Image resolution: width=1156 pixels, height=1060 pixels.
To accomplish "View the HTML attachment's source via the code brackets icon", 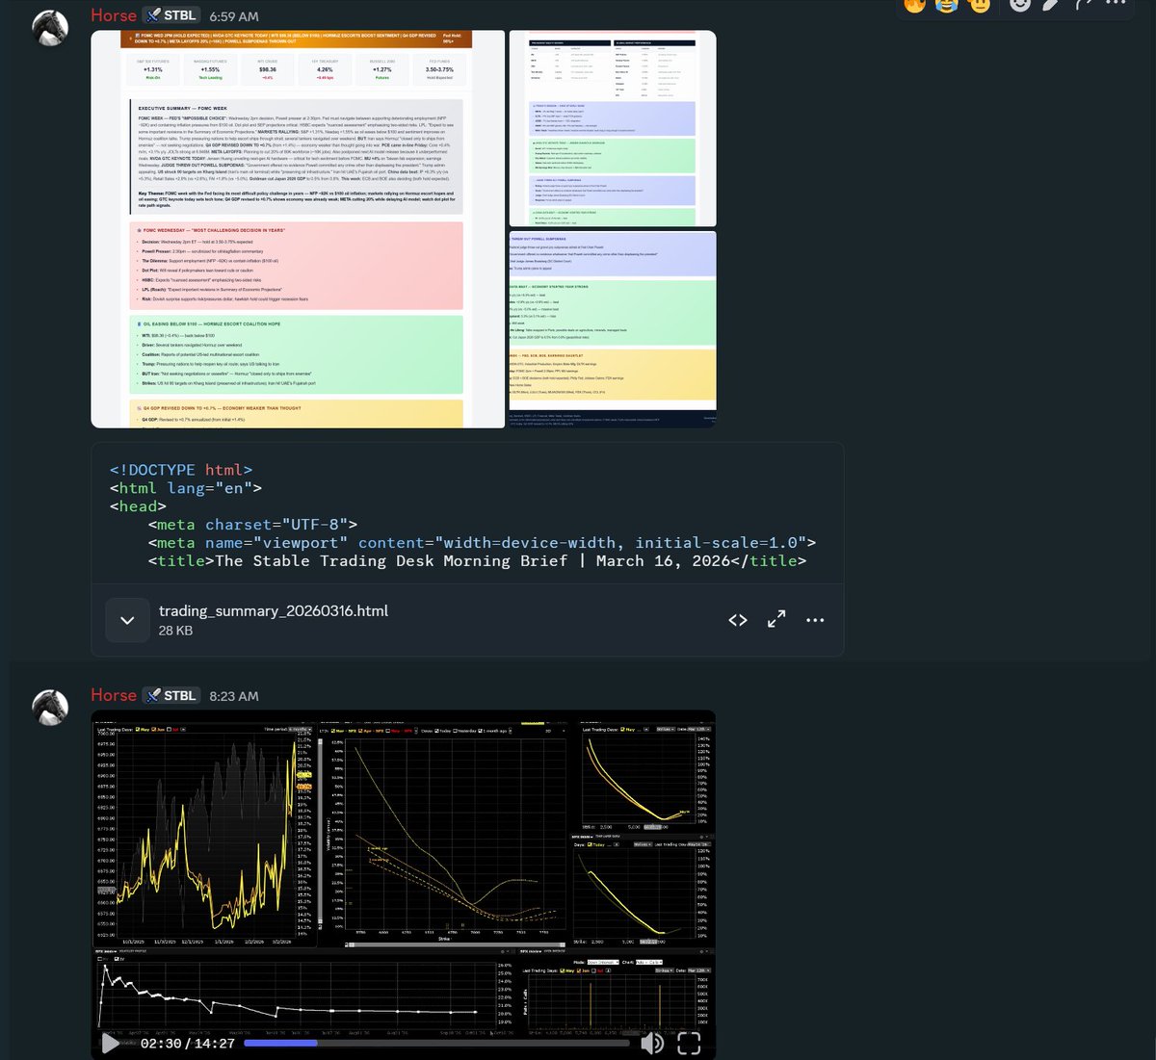I will click(x=738, y=620).
